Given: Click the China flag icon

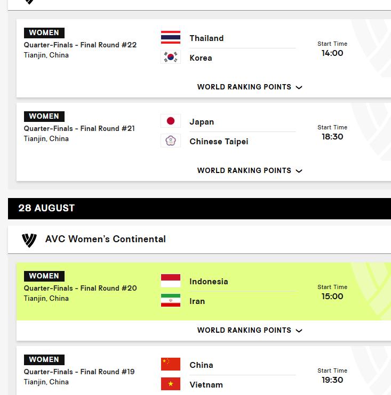Looking at the screenshot, I should (x=171, y=364).
